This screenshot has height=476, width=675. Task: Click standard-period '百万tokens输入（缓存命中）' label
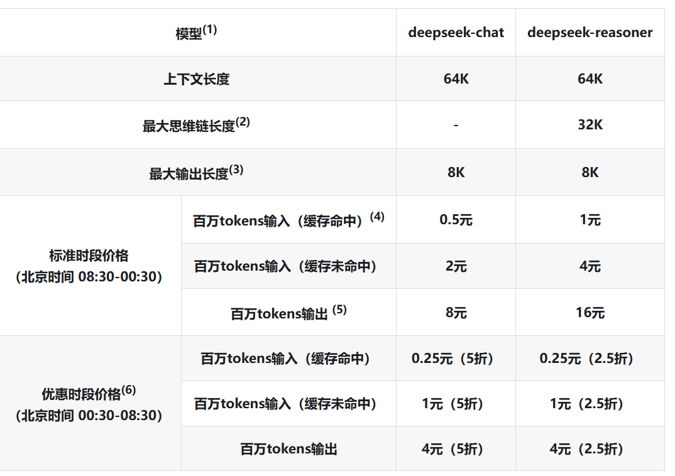tap(288, 220)
